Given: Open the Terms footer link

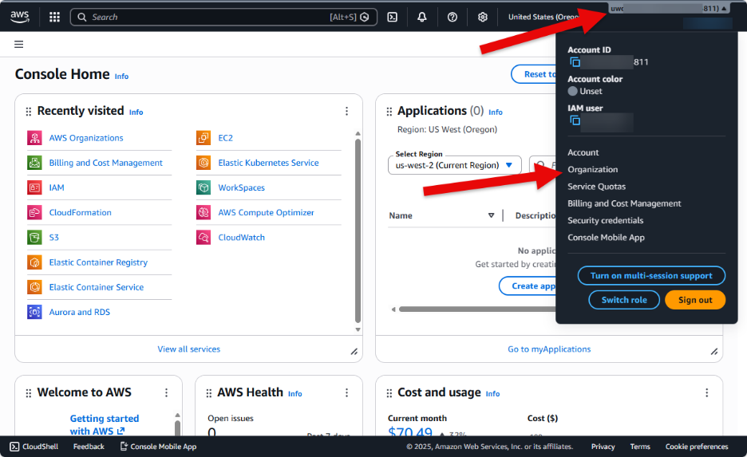Looking at the screenshot, I should point(640,447).
